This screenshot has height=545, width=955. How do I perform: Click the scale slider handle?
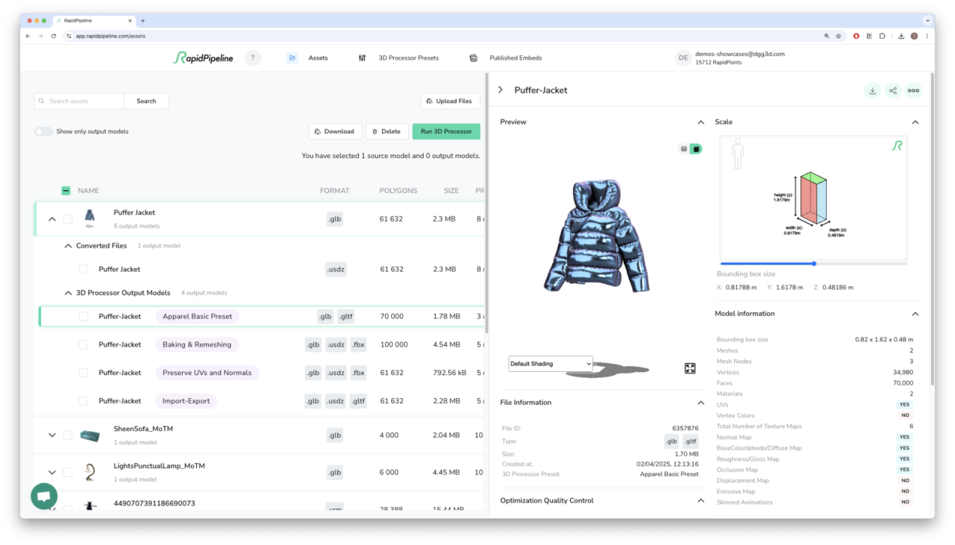813,263
